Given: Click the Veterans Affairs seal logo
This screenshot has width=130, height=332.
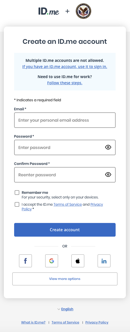Looking at the screenshot, I should 83,12.
